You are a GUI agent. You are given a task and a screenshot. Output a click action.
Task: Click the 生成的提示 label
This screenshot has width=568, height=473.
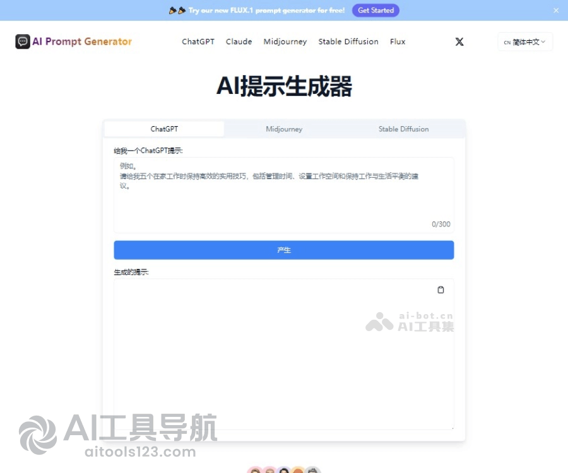[x=131, y=272]
